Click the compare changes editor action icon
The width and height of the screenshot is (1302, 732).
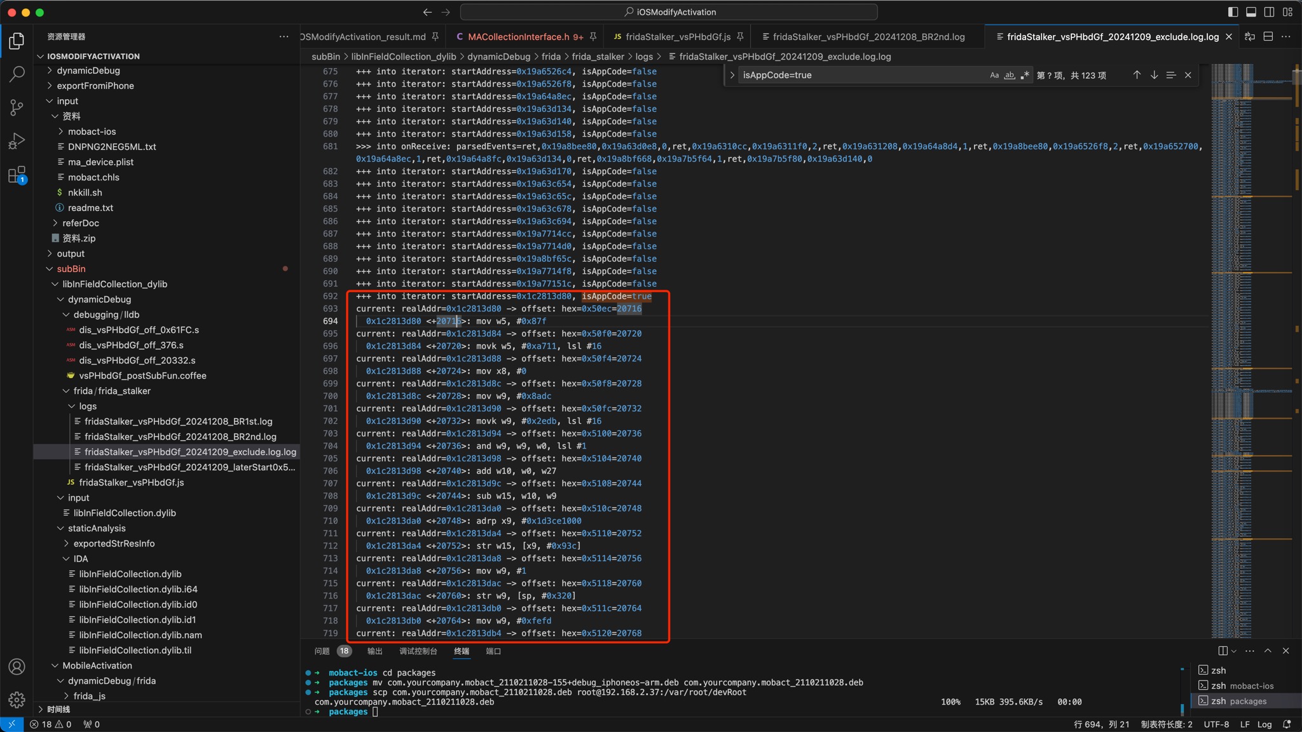pyautogui.click(x=1250, y=37)
